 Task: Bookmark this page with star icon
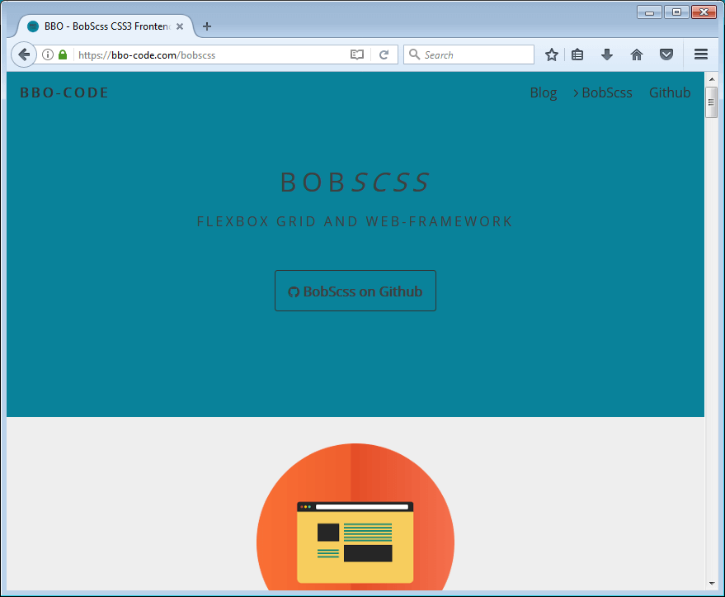tap(552, 54)
